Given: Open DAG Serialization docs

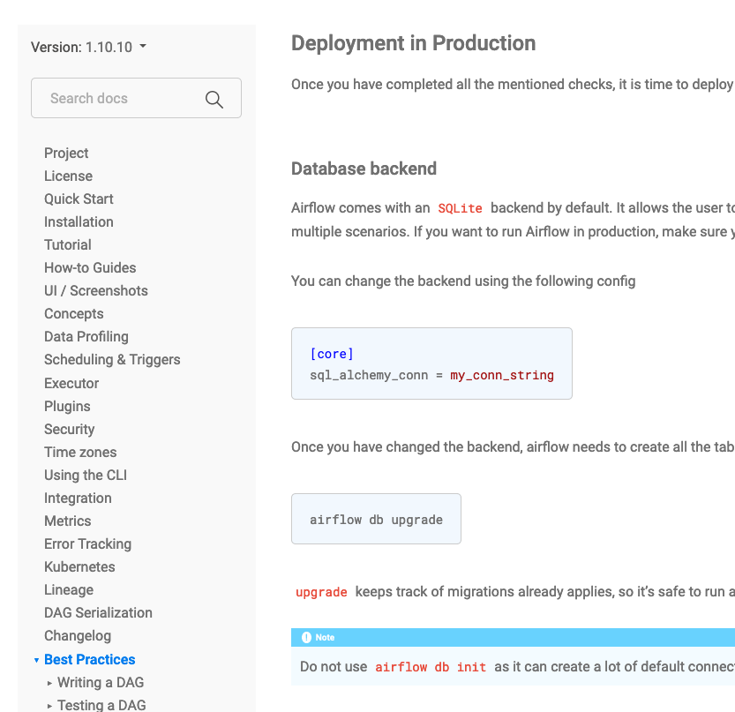Looking at the screenshot, I should tap(98, 612).
